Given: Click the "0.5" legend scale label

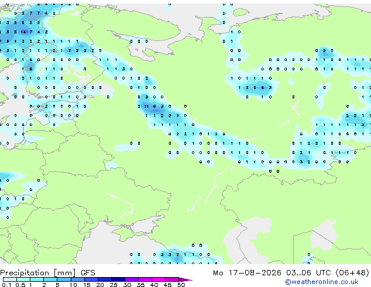Looking at the screenshot, I should [20, 285].
